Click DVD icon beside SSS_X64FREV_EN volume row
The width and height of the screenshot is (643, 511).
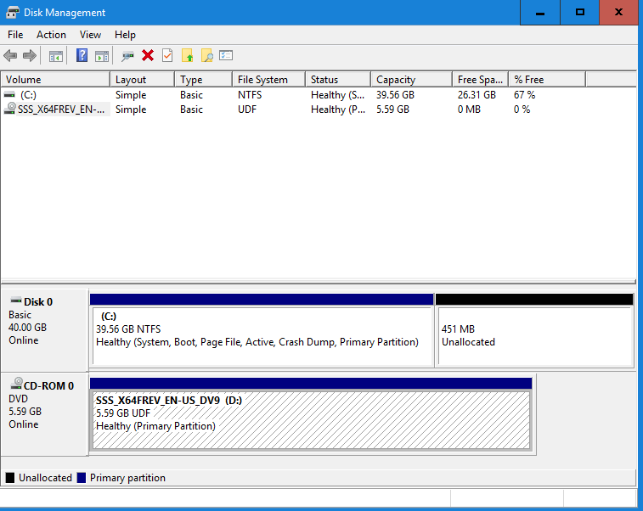(10, 109)
